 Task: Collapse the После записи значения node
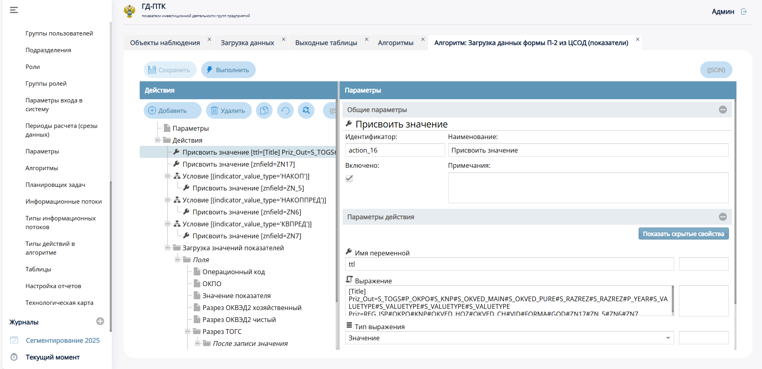pyautogui.click(x=198, y=343)
